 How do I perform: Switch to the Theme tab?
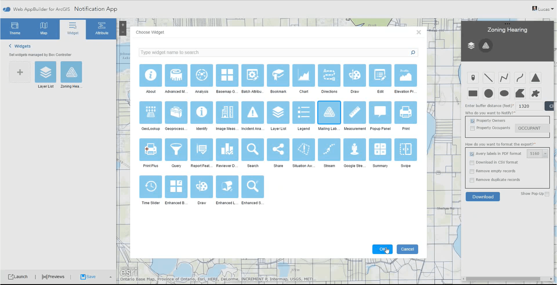(x=15, y=28)
